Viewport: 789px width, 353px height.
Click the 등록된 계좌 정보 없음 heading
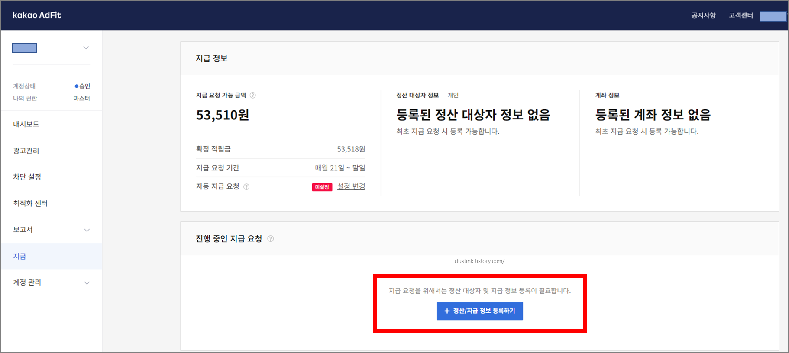(x=653, y=115)
